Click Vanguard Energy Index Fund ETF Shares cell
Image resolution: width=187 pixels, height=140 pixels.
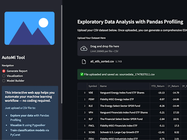124,93
